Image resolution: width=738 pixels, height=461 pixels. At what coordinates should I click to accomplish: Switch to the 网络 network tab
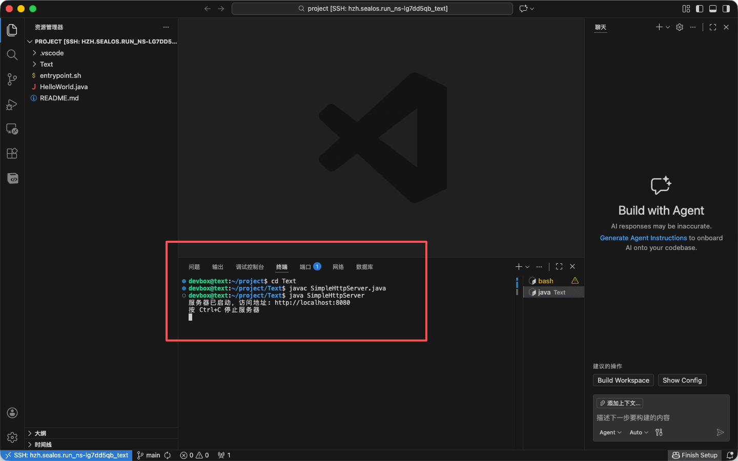click(x=338, y=267)
